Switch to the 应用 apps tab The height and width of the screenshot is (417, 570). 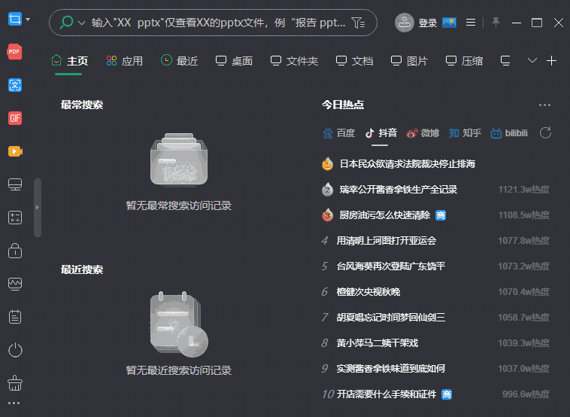tap(125, 61)
